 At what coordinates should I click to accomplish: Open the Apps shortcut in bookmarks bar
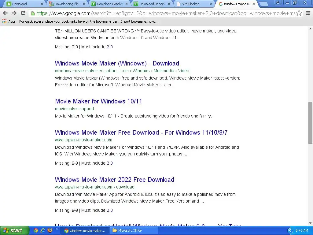9,21
